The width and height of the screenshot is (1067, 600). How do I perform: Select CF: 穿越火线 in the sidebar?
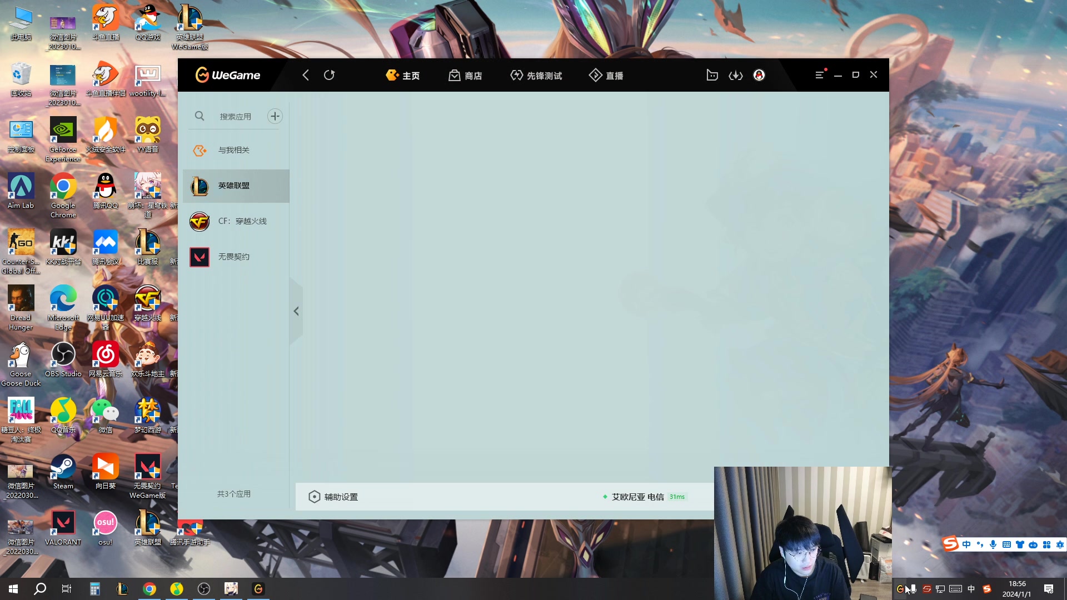point(236,221)
